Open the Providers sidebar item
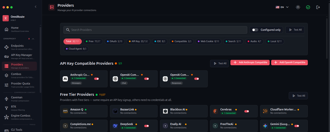This screenshot has height=132, width=330. pyautogui.click(x=19, y=66)
